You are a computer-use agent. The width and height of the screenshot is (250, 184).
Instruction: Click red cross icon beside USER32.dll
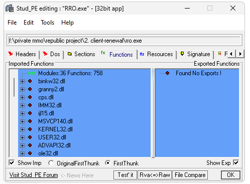click(x=30, y=137)
